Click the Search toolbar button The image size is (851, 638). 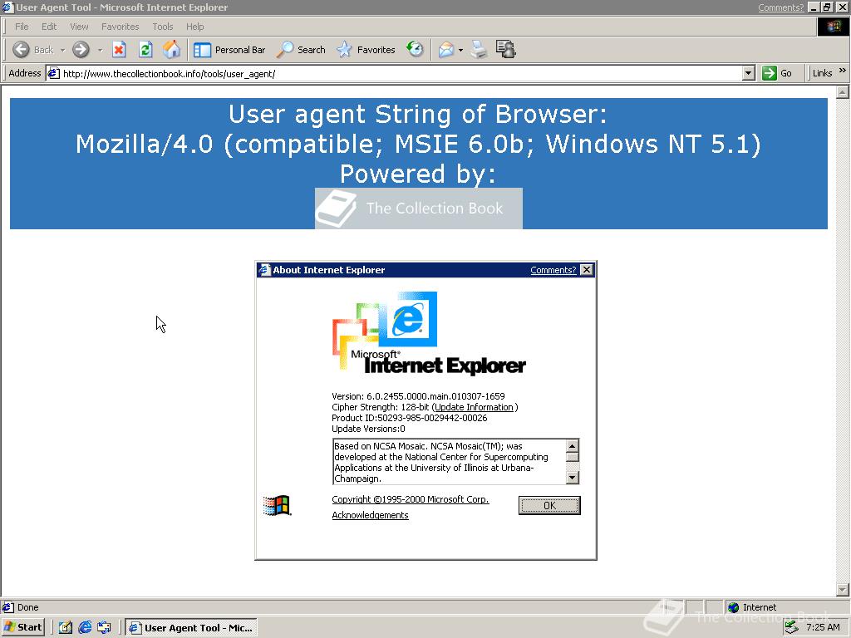pos(301,50)
